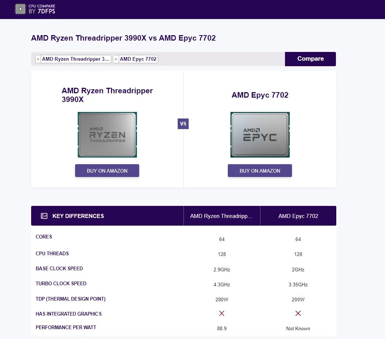Select the AMD Epyc 7702 column header

(298, 216)
